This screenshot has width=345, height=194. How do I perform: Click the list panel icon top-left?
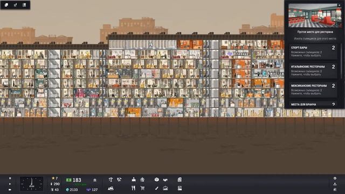click(x=24, y=5)
